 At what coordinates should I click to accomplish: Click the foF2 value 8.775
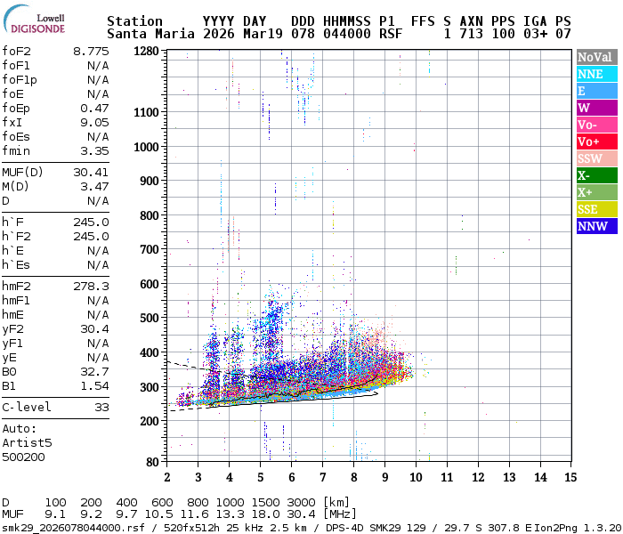coord(91,52)
